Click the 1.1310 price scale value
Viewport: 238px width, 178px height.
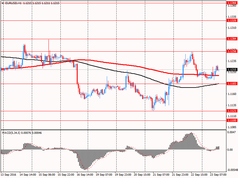232,28
